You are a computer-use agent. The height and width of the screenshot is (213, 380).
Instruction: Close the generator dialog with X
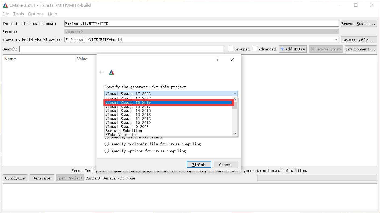pos(233,59)
